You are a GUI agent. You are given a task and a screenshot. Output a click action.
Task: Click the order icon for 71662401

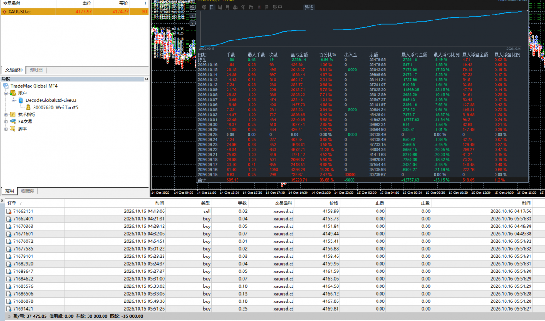(x=8, y=219)
